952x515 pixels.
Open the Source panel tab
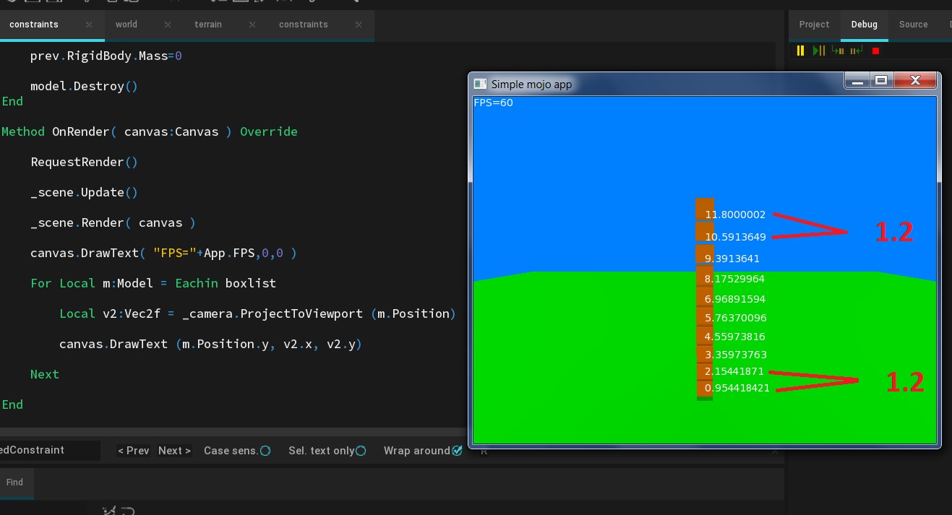click(x=913, y=25)
